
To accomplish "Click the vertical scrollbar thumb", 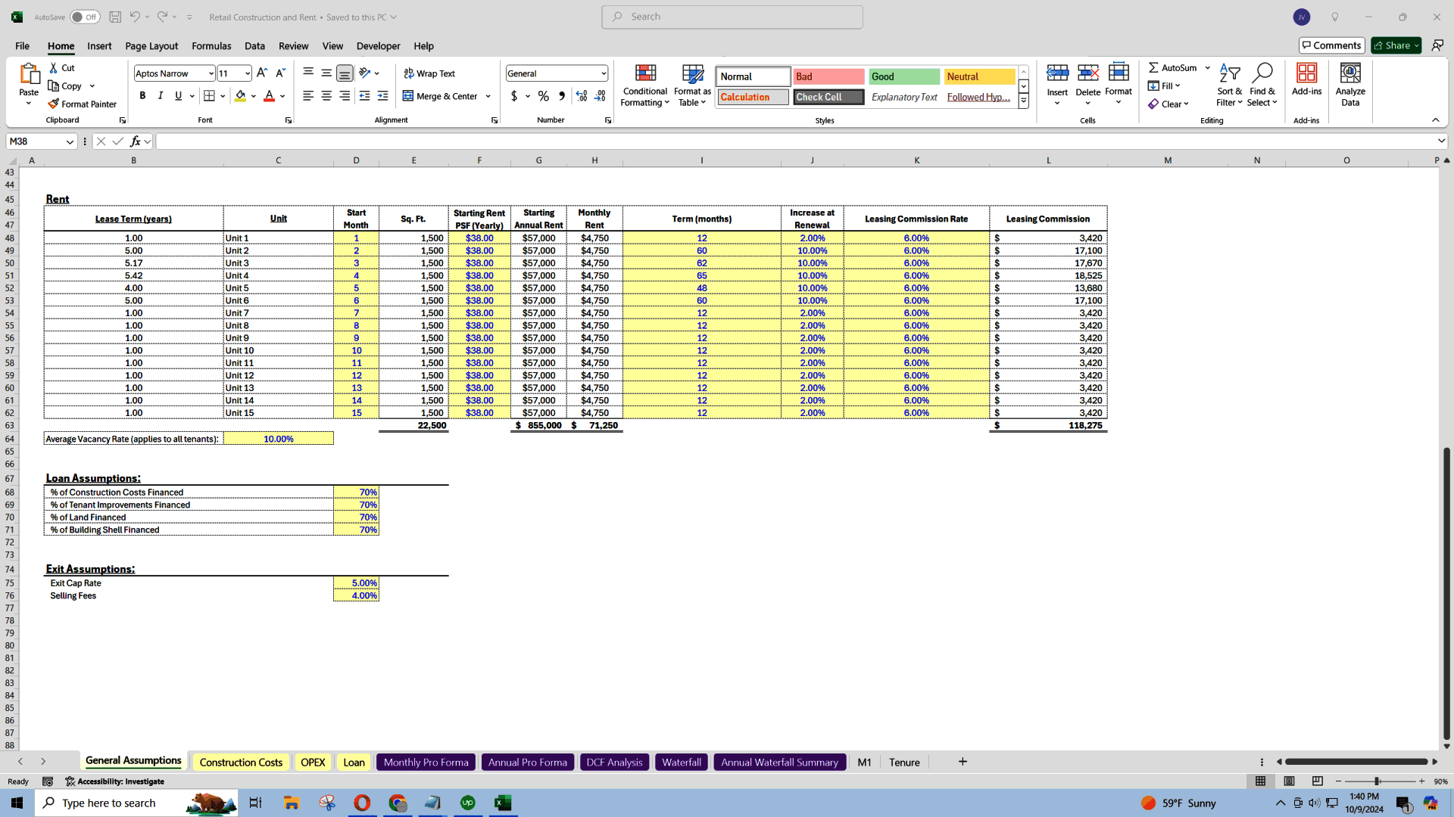I will [x=1446, y=594].
